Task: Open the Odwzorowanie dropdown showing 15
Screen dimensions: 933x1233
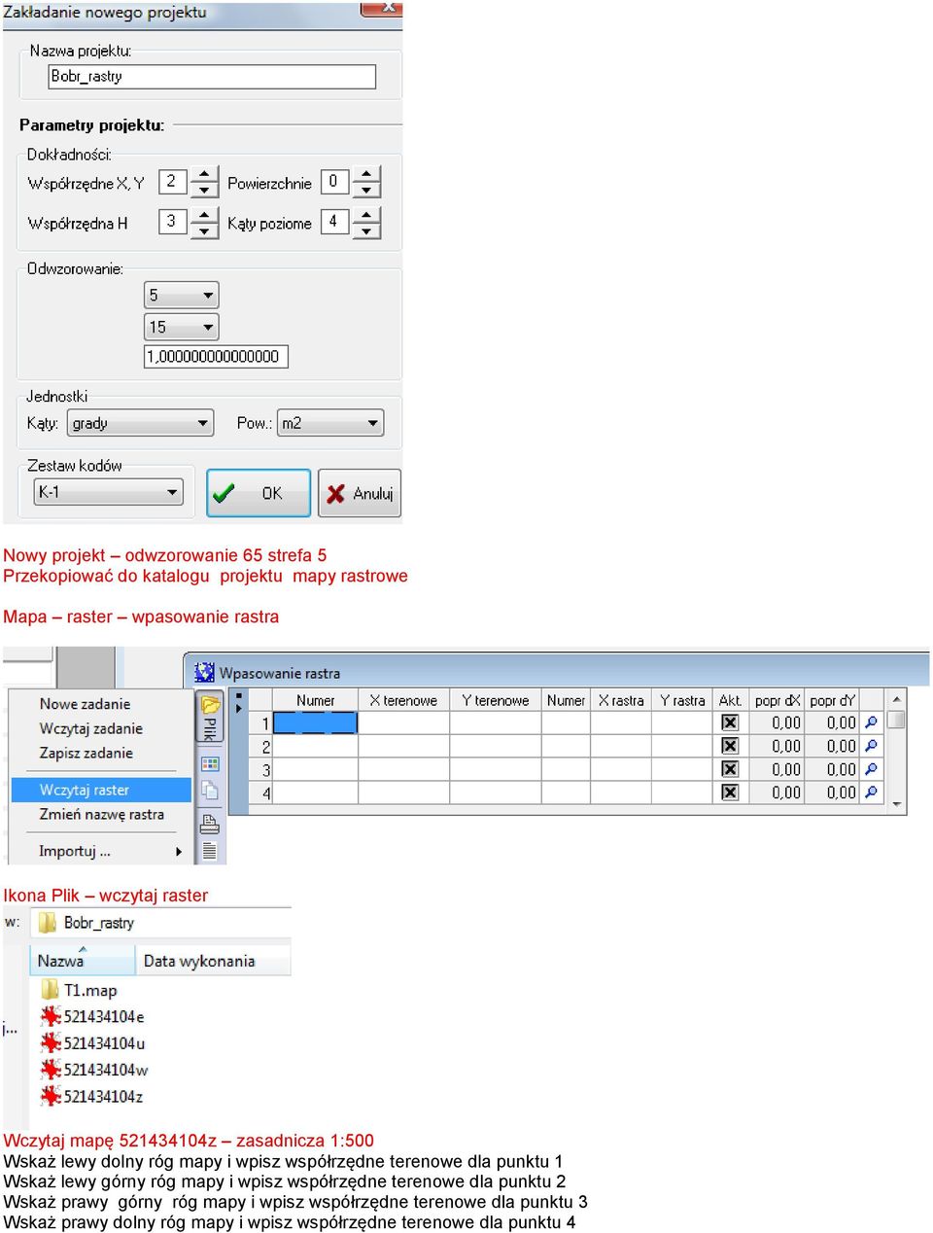Action: click(x=182, y=328)
